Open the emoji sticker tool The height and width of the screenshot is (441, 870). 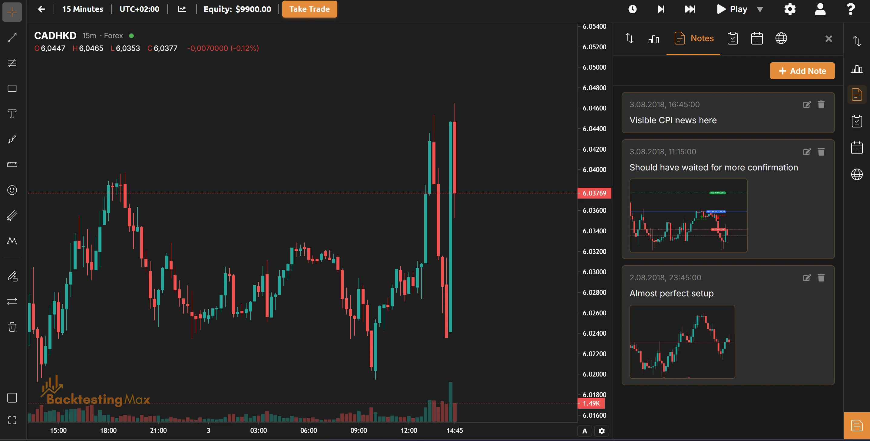click(12, 190)
